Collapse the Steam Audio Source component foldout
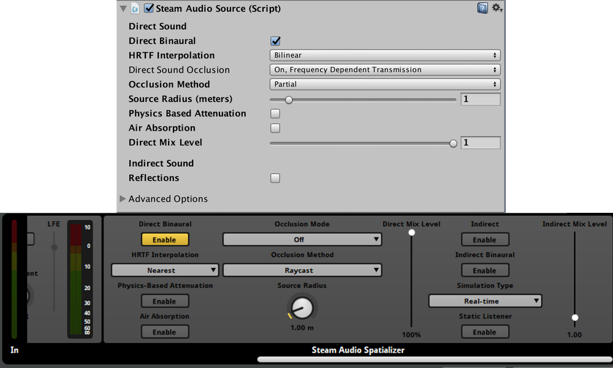Viewport: 613px width, 368px height. [124, 9]
